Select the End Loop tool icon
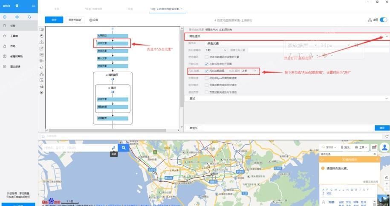The height and width of the screenshot is (206, 390). tap(41, 86)
